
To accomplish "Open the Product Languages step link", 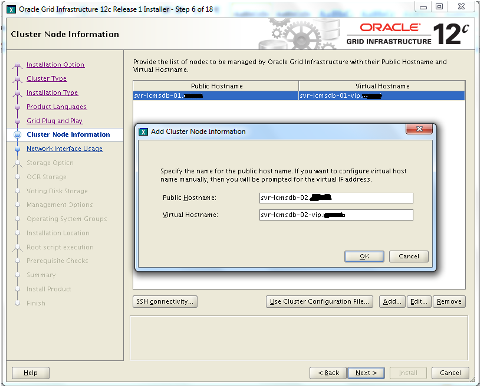I will click(57, 107).
